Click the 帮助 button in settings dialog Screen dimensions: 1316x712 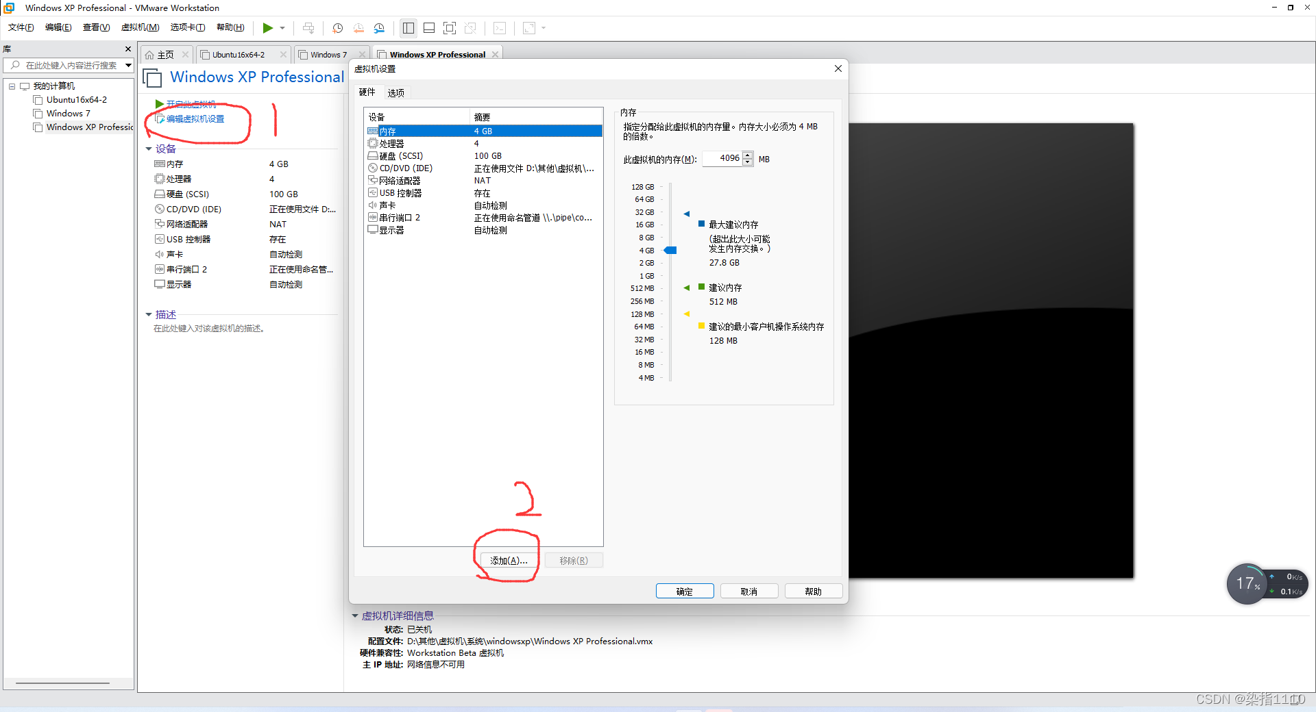[x=814, y=592]
